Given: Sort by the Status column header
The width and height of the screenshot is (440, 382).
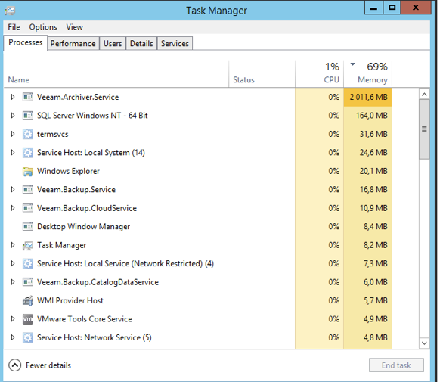Looking at the screenshot, I should (x=262, y=74).
